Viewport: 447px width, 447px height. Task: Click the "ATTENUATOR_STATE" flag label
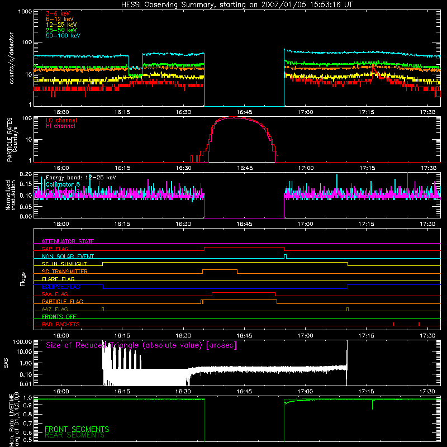68,241
